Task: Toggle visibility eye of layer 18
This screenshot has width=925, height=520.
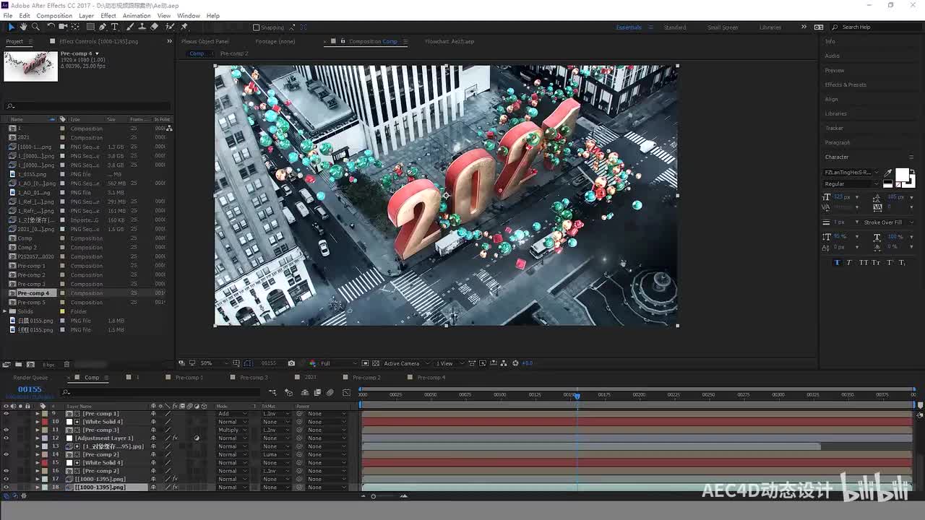Action: (x=6, y=487)
